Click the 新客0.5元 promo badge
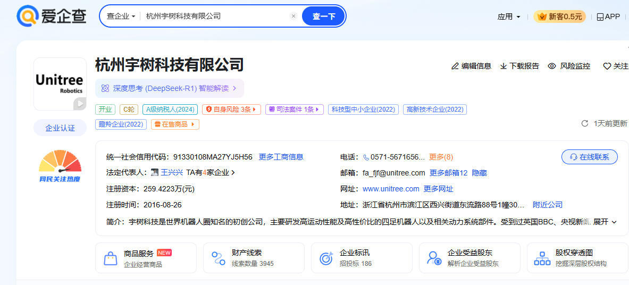The image size is (629, 285). pos(559,17)
